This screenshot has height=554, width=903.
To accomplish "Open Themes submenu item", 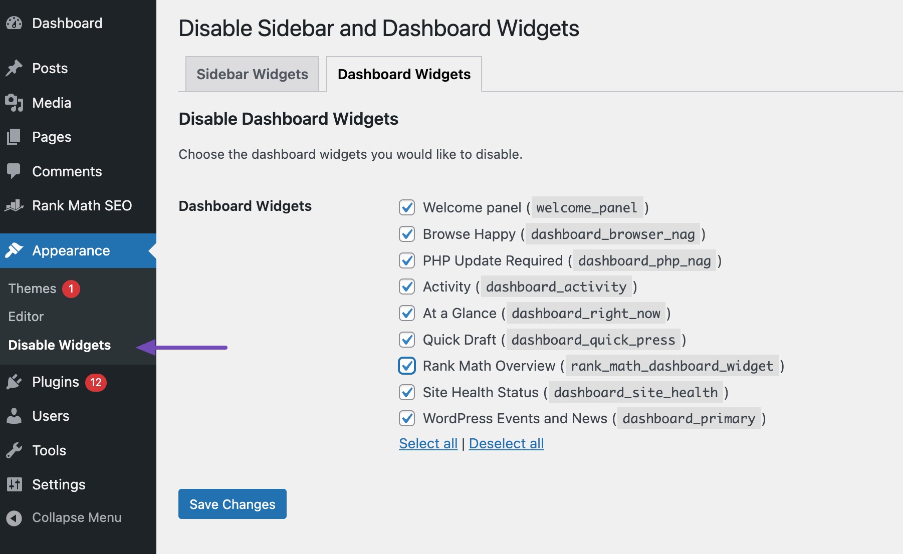I will (x=33, y=289).
